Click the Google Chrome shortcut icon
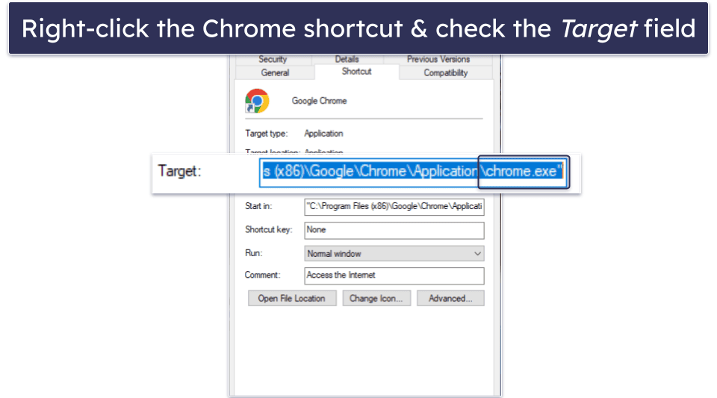 click(x=257, y=101)
